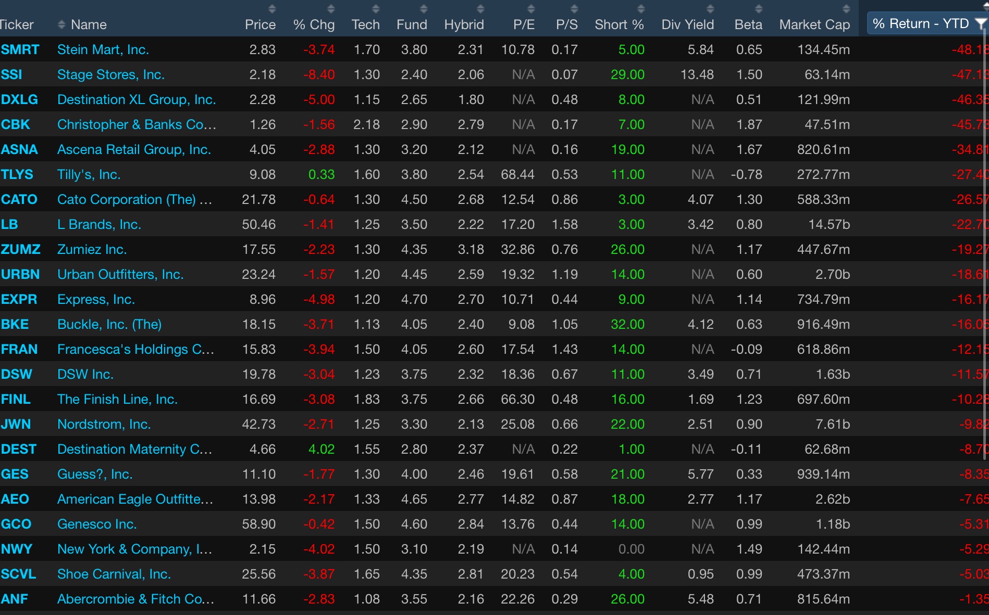Screen dimensions: 989x615
Task: Select Guess?, Inc. company name
Action: point(95,474)
